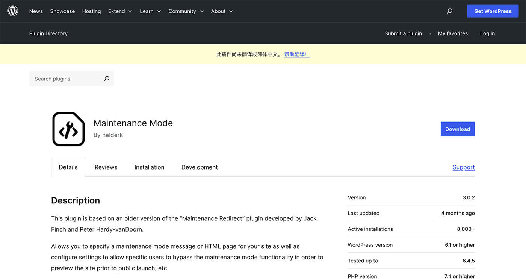Screen dimensions: 526x279
Task: Click Submit a plugin link
Action: point(403,33)
